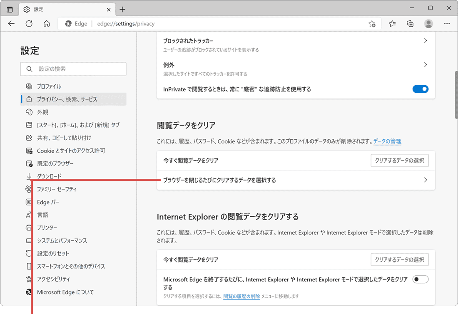Viewport: 458px width, 314px height.
Task: Click the browser back arrow
Action: click(x=11, y=24)
